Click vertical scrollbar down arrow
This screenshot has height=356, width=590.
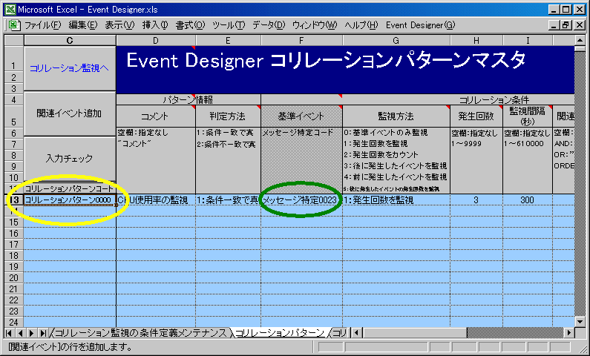pyautogui.click(x=580, y=322)
